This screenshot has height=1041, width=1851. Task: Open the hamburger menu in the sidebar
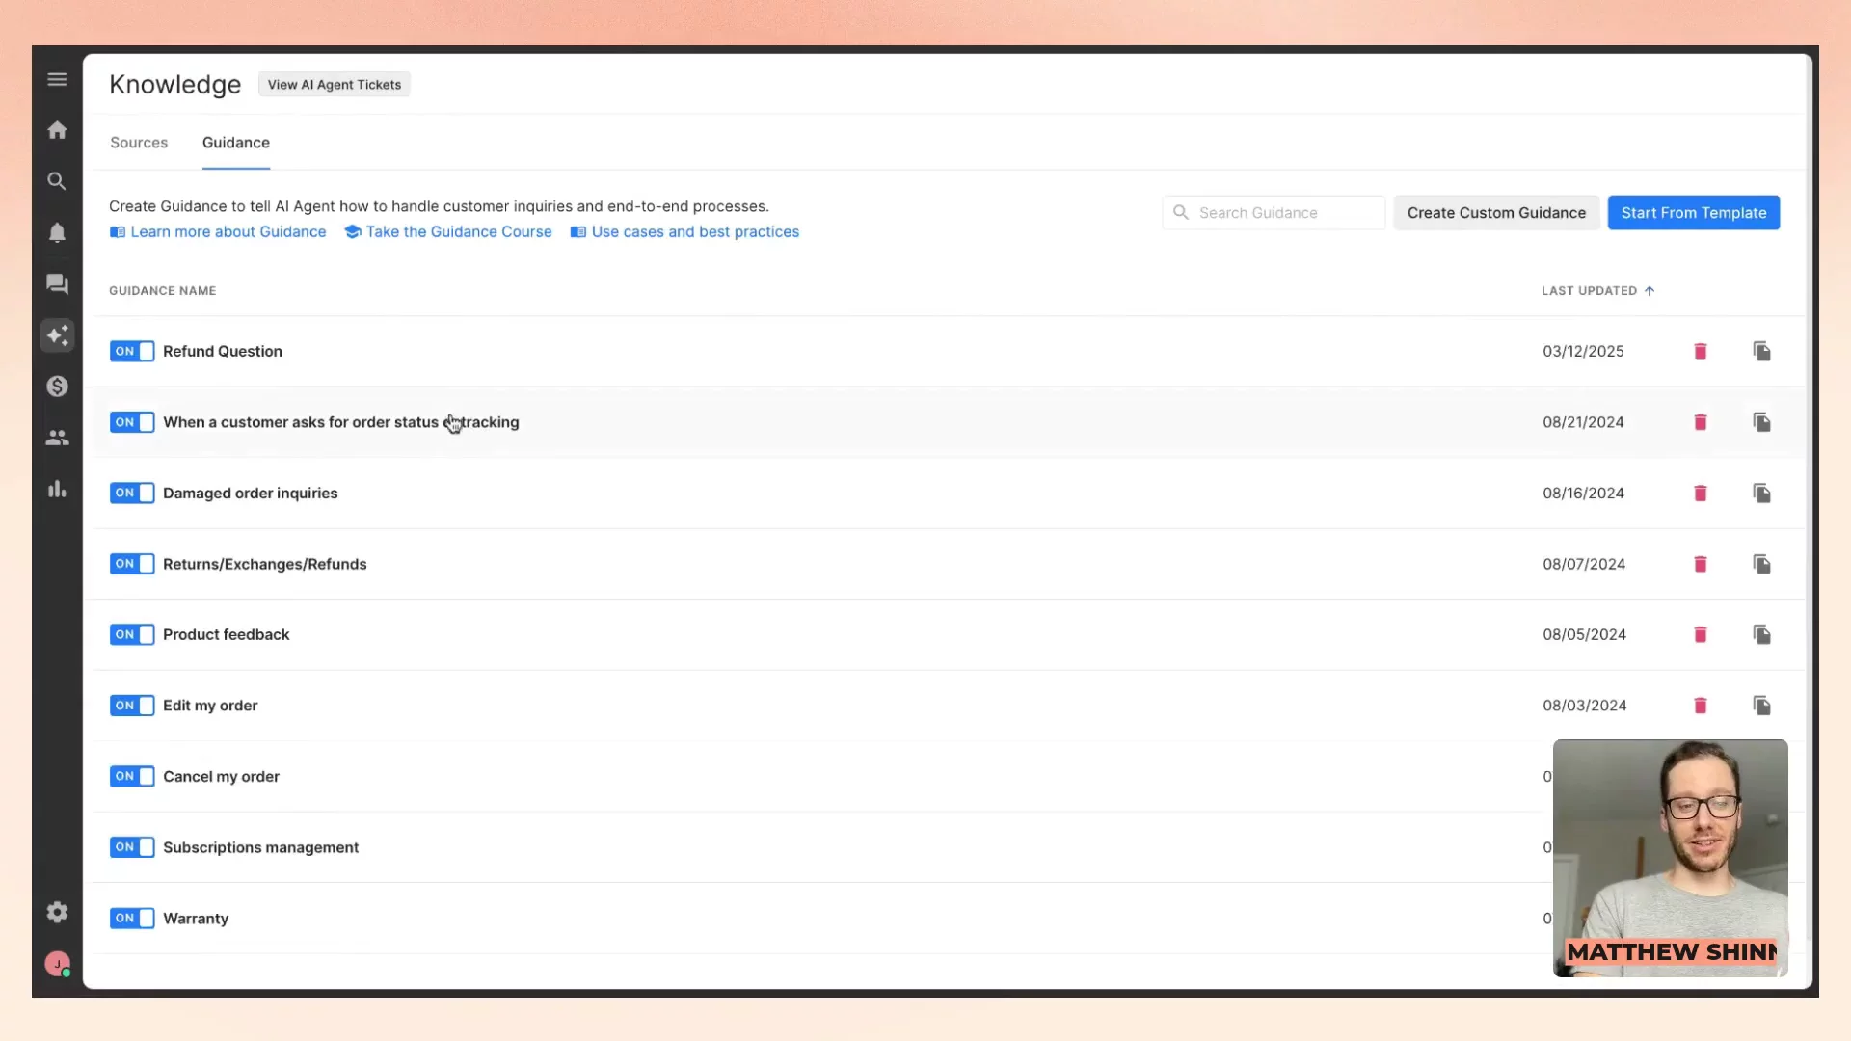(57, 80)
